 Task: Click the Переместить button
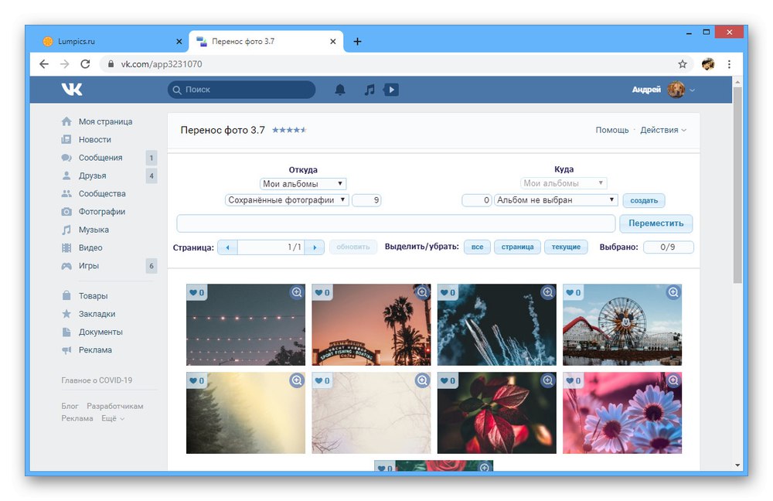click(656, 223)
